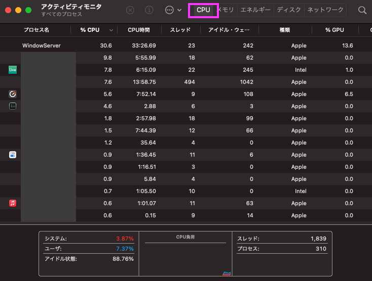This screenshot has height=281, width=372.
Task: Click the CPU time 5.84
Action: (x=150, y=179)
